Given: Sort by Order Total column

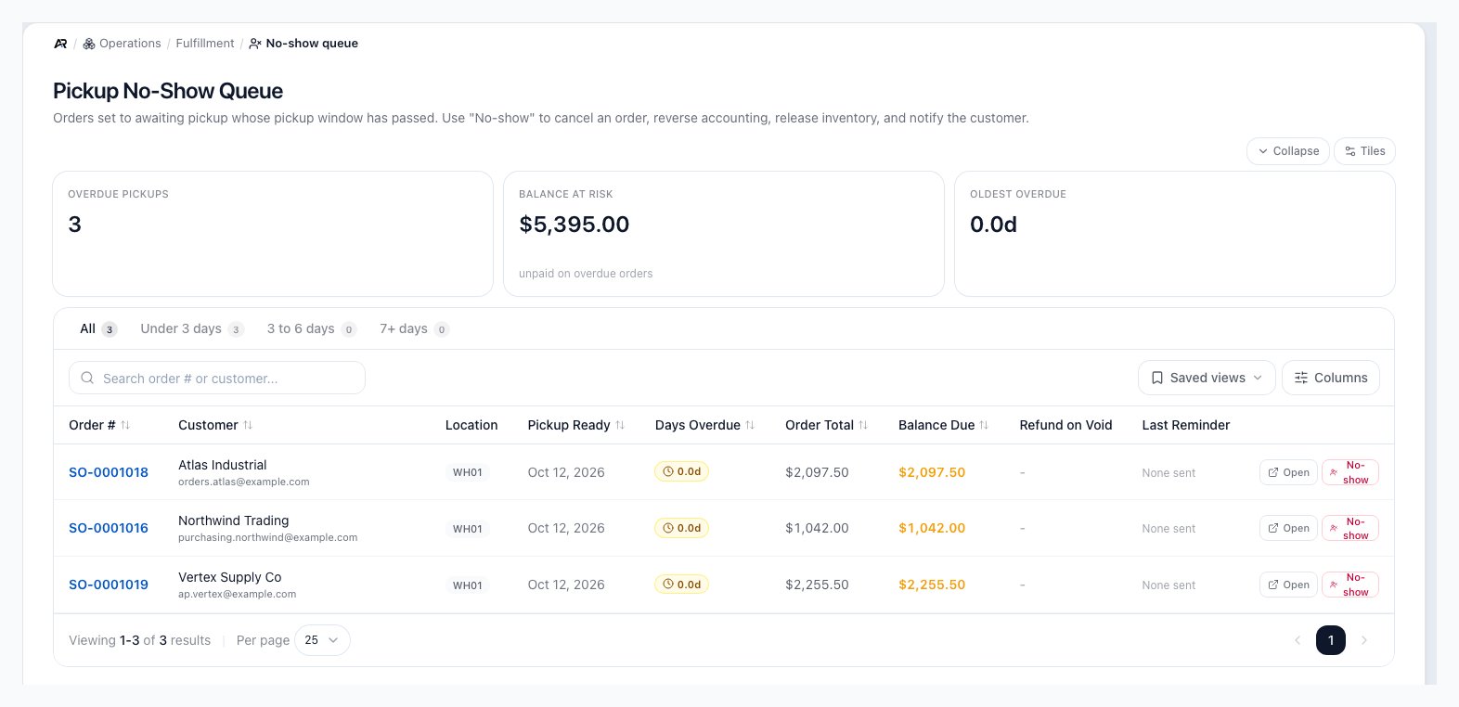Looking at the screenshot, I should click(827, 425).
